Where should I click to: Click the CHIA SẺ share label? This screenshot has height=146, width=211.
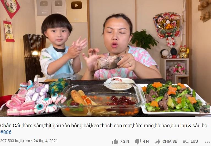pos(170,141)
